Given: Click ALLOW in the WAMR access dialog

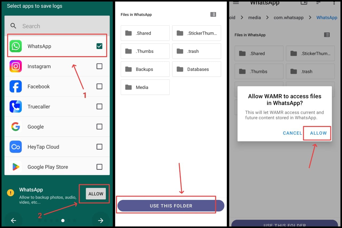Looking at the screenshot, I should point(318,133).
